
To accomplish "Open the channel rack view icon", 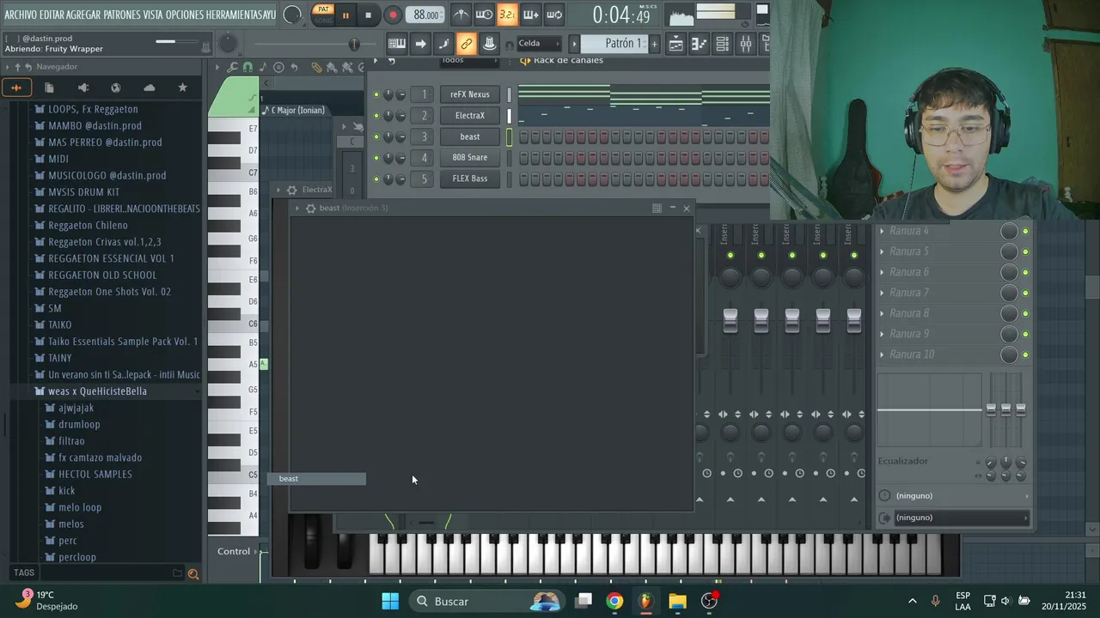I will click(x=723, y=44).
